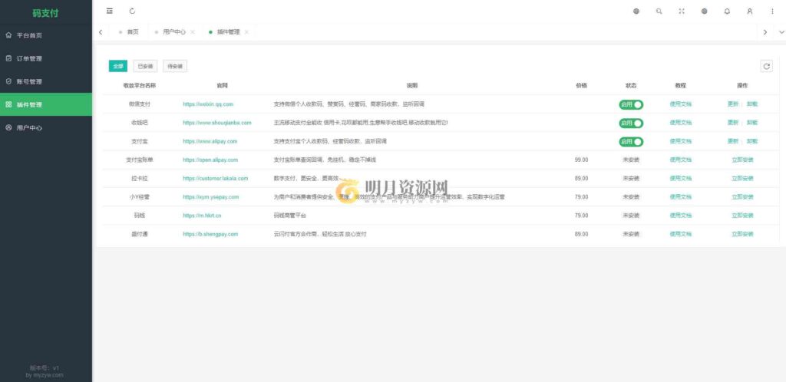The image size is (786, 382).
Task: Open 使用文档 for 盛付通
Action: coord(680,234)
